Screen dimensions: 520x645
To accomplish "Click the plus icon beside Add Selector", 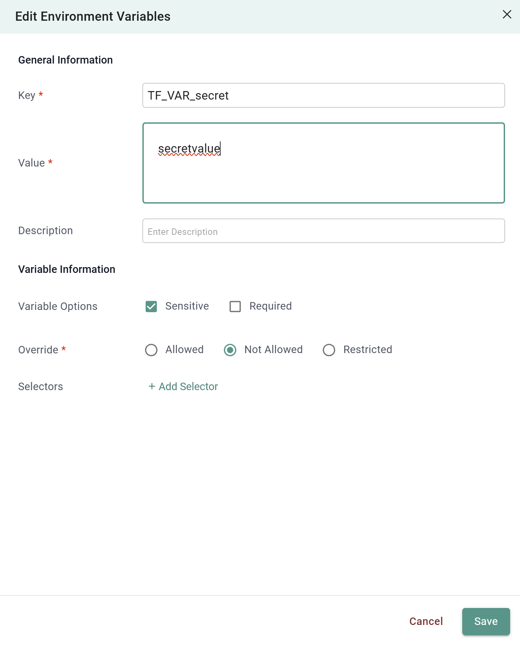I will [x=151, y=386].
